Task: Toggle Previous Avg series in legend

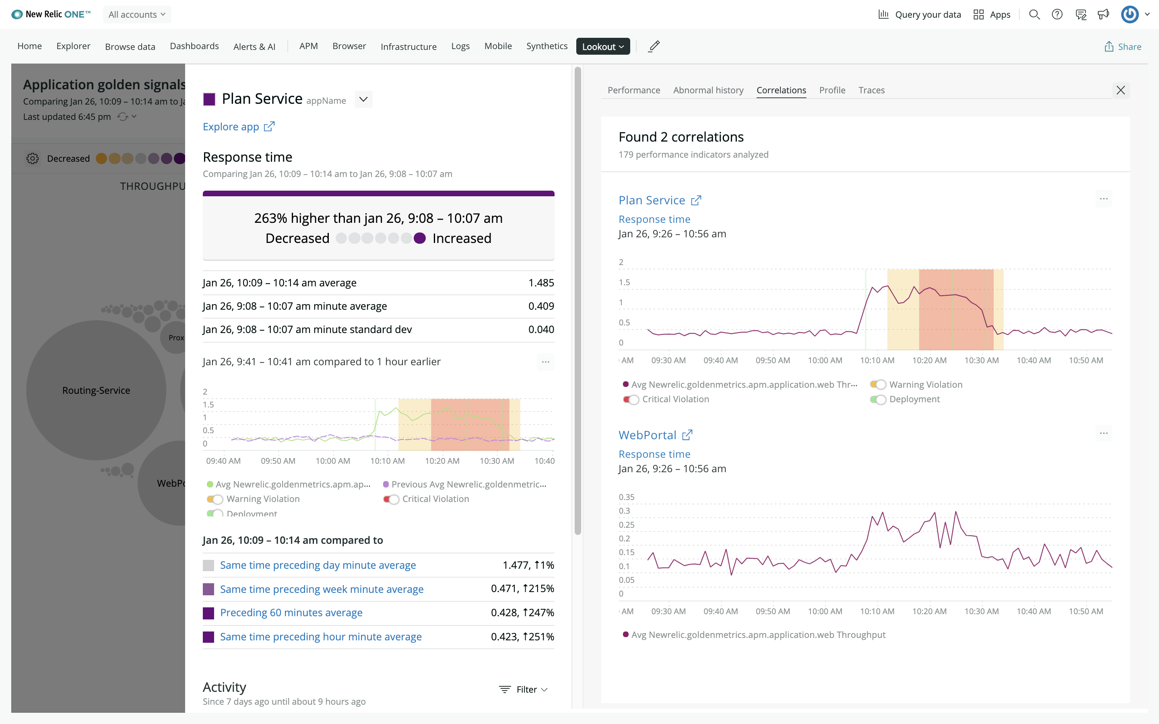Action: point(464,484)
